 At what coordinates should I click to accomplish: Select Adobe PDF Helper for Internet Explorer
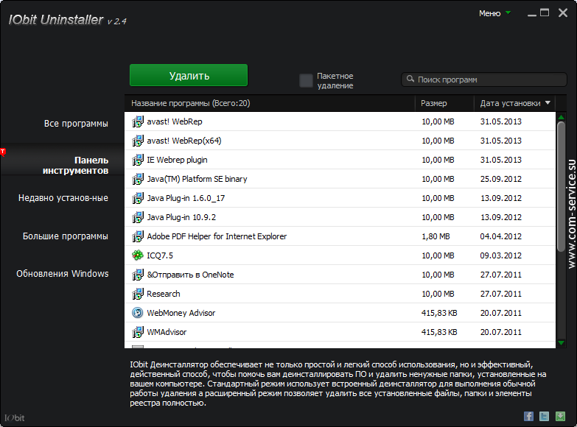(217, 236)
